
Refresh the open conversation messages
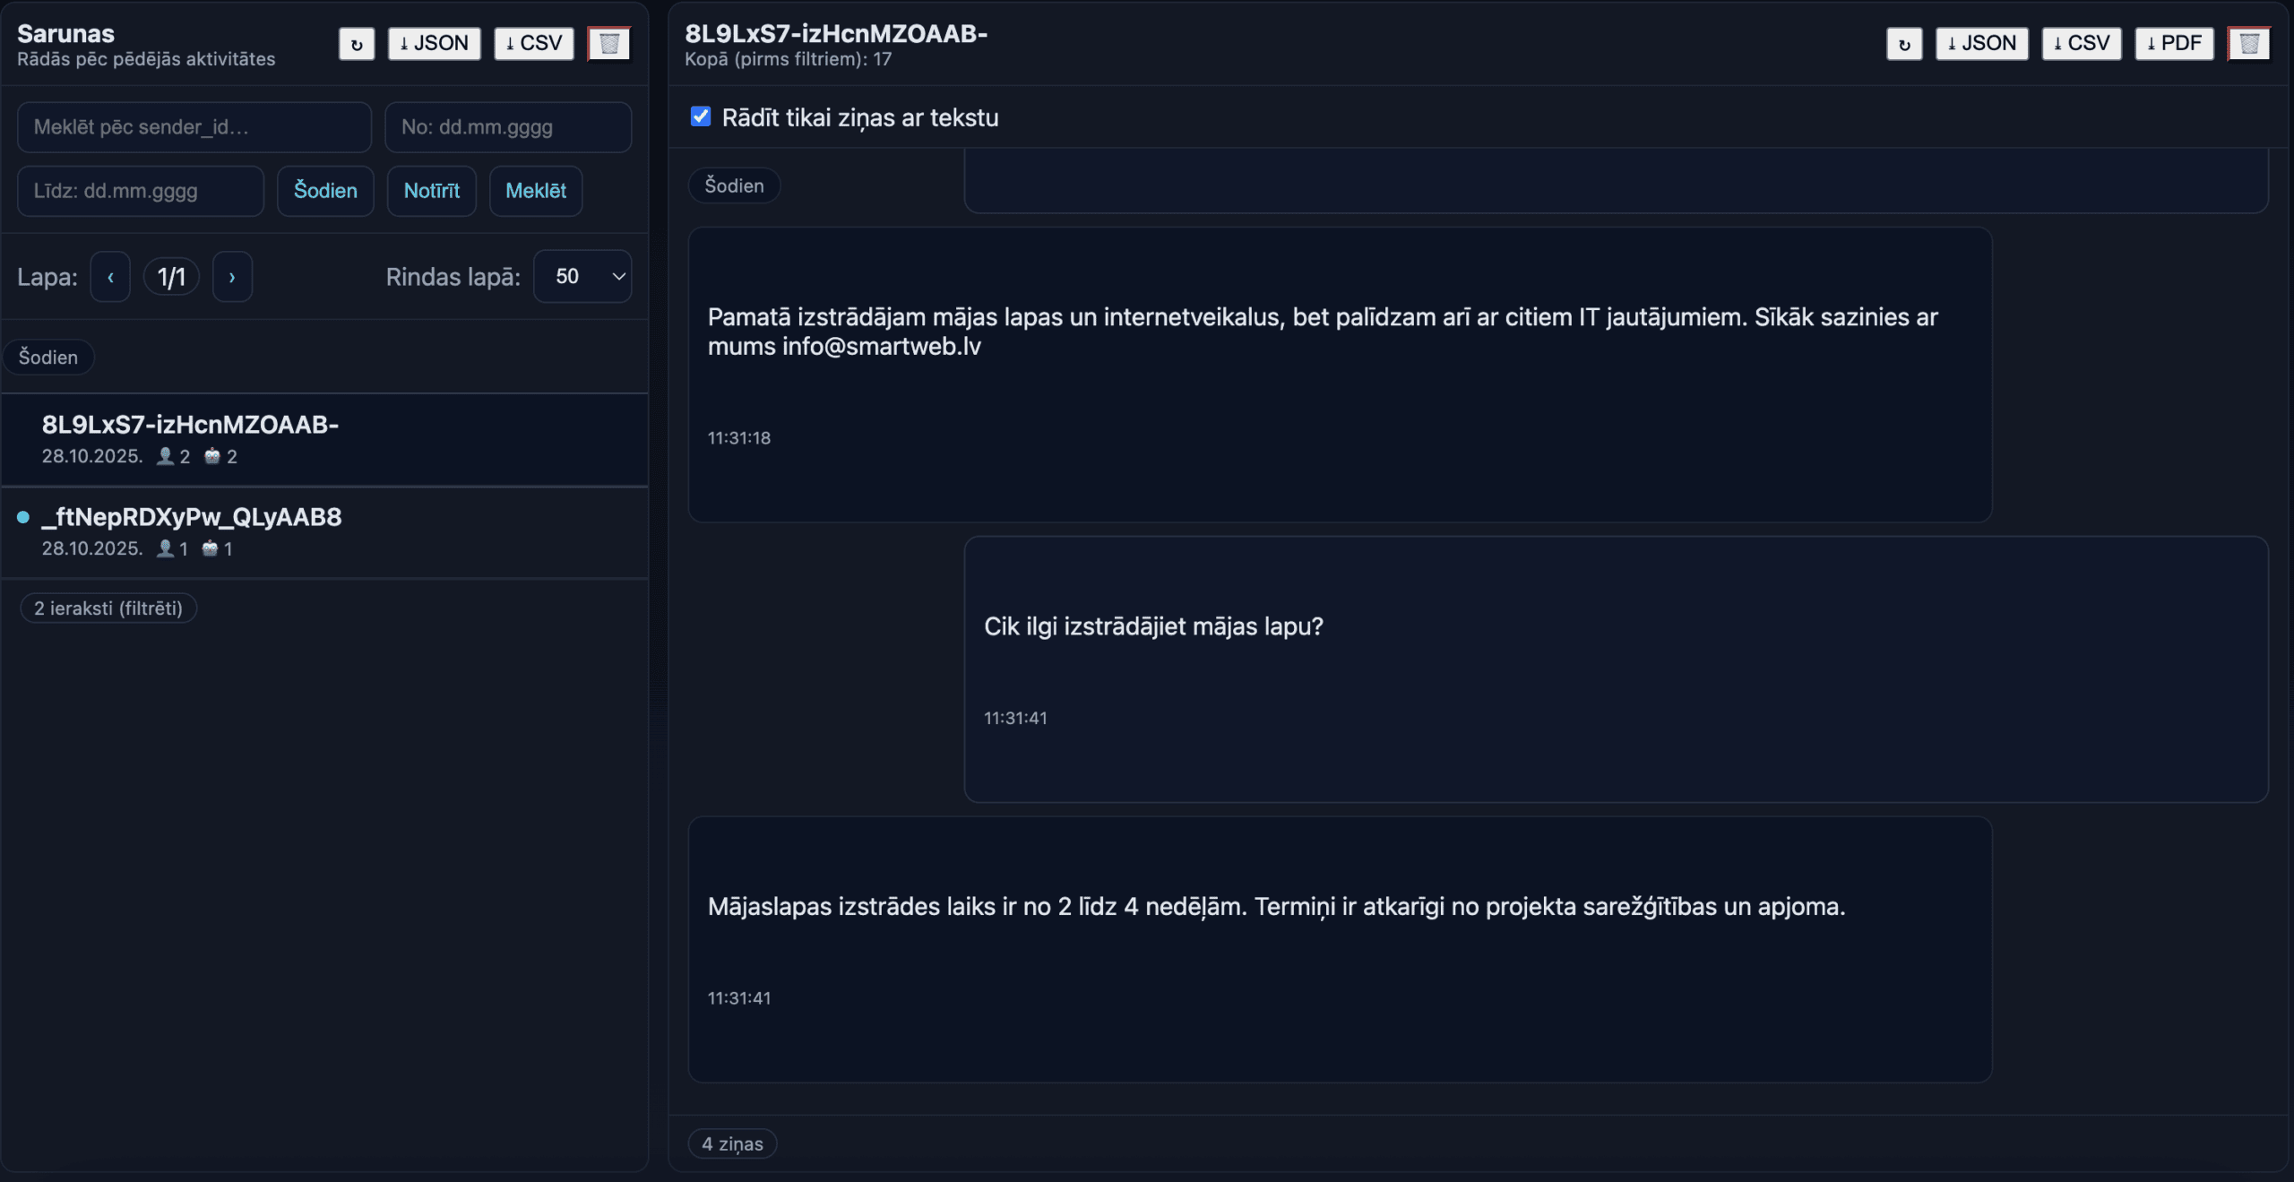tap(1903, 43)
